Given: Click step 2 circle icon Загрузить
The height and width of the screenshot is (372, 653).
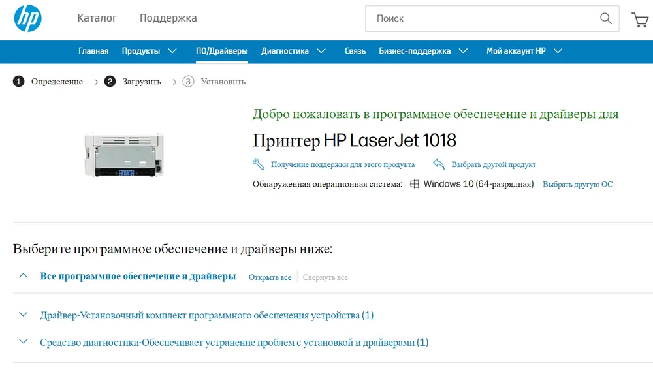Looking at the screenshot, I should pyautogui.click(x=110, y=81).
